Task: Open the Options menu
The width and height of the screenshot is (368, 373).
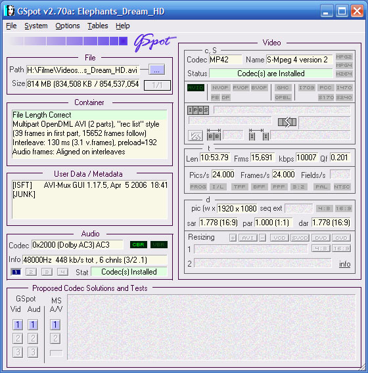Action: (68, 26)
